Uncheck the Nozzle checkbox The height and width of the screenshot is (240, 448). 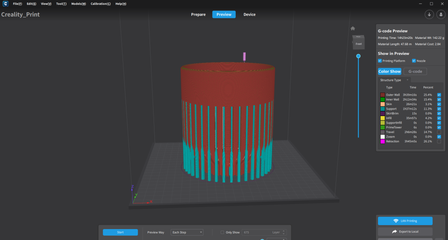pos(413,61)
